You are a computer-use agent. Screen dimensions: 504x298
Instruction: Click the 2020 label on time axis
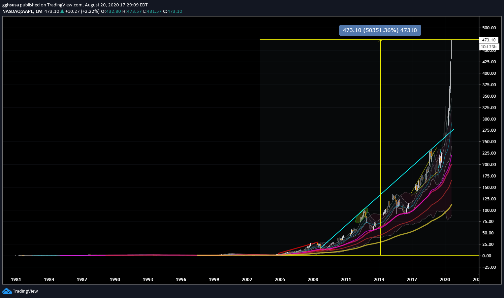445,279
